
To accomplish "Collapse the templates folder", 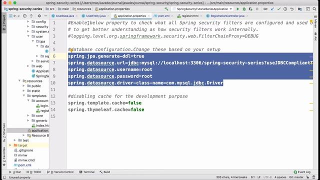I will [x=23, y=95].
